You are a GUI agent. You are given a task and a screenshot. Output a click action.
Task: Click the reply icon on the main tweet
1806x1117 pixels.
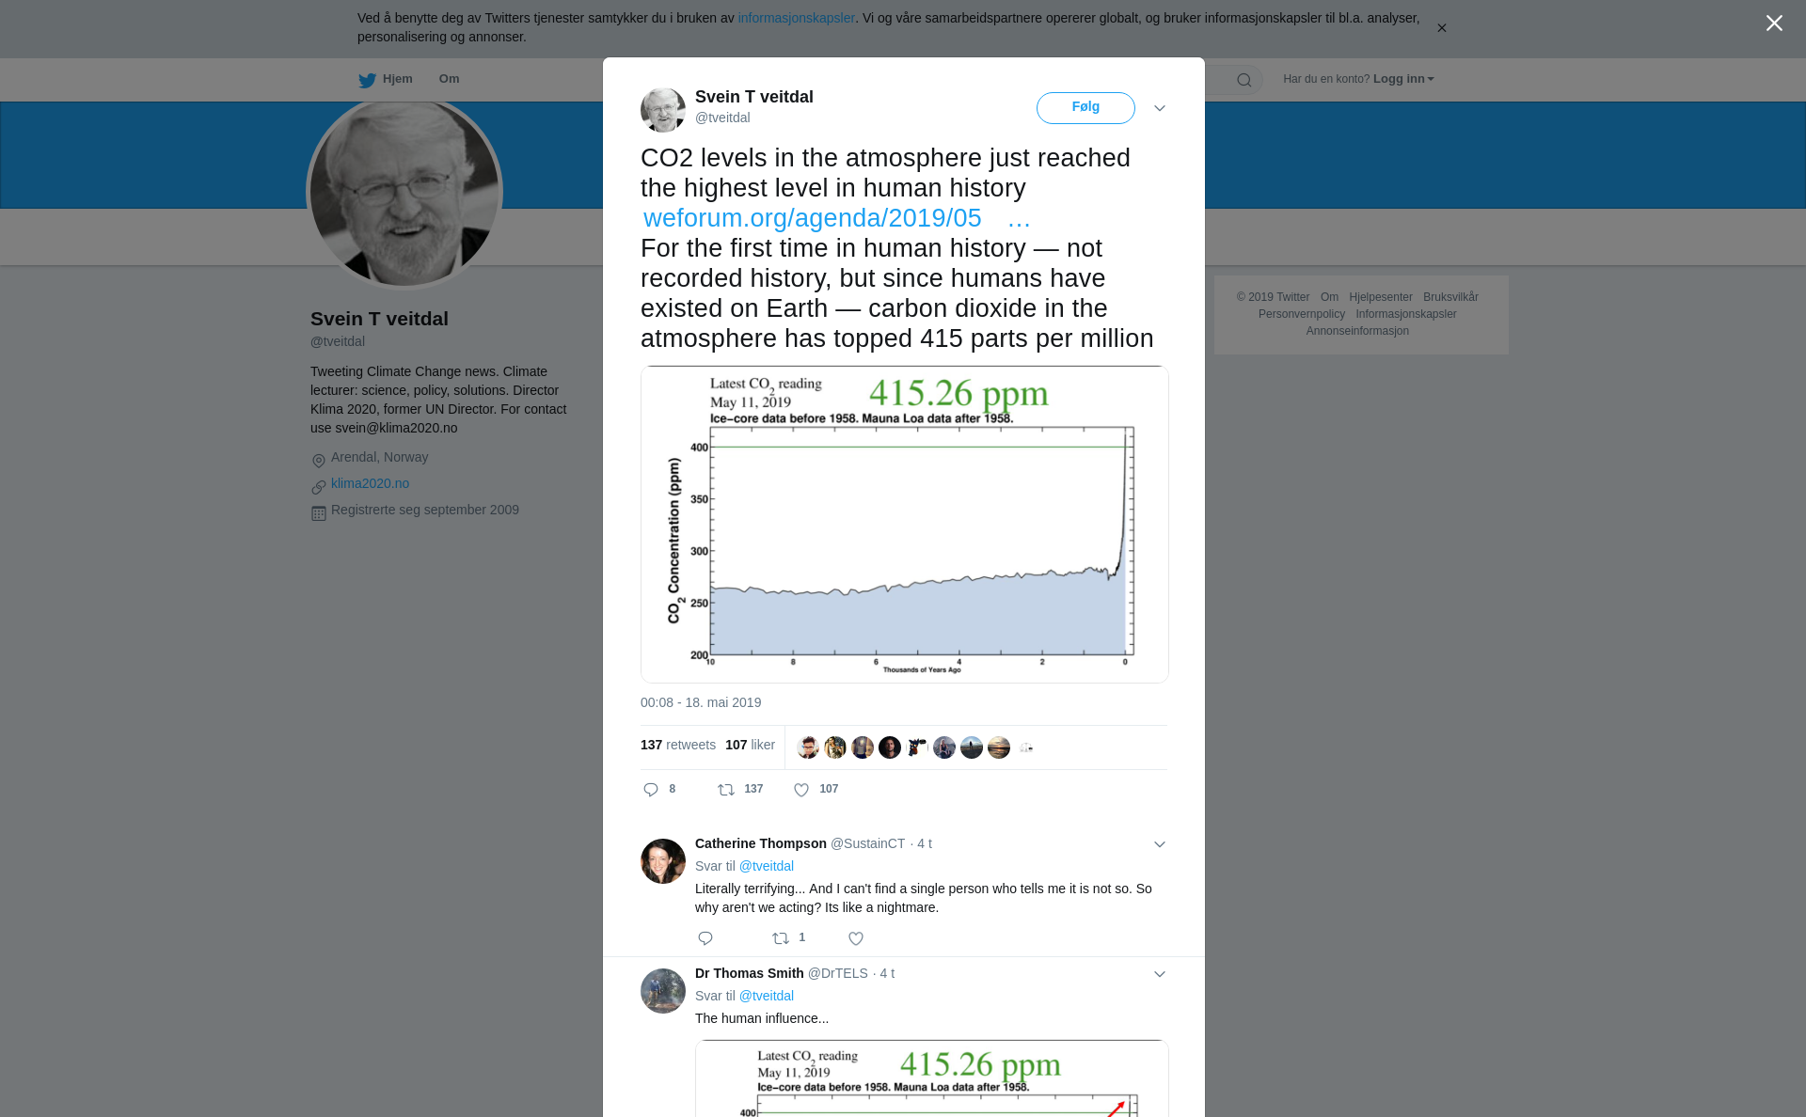click(651, 790)
